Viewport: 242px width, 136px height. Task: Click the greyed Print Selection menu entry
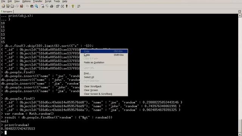[104, 81]
